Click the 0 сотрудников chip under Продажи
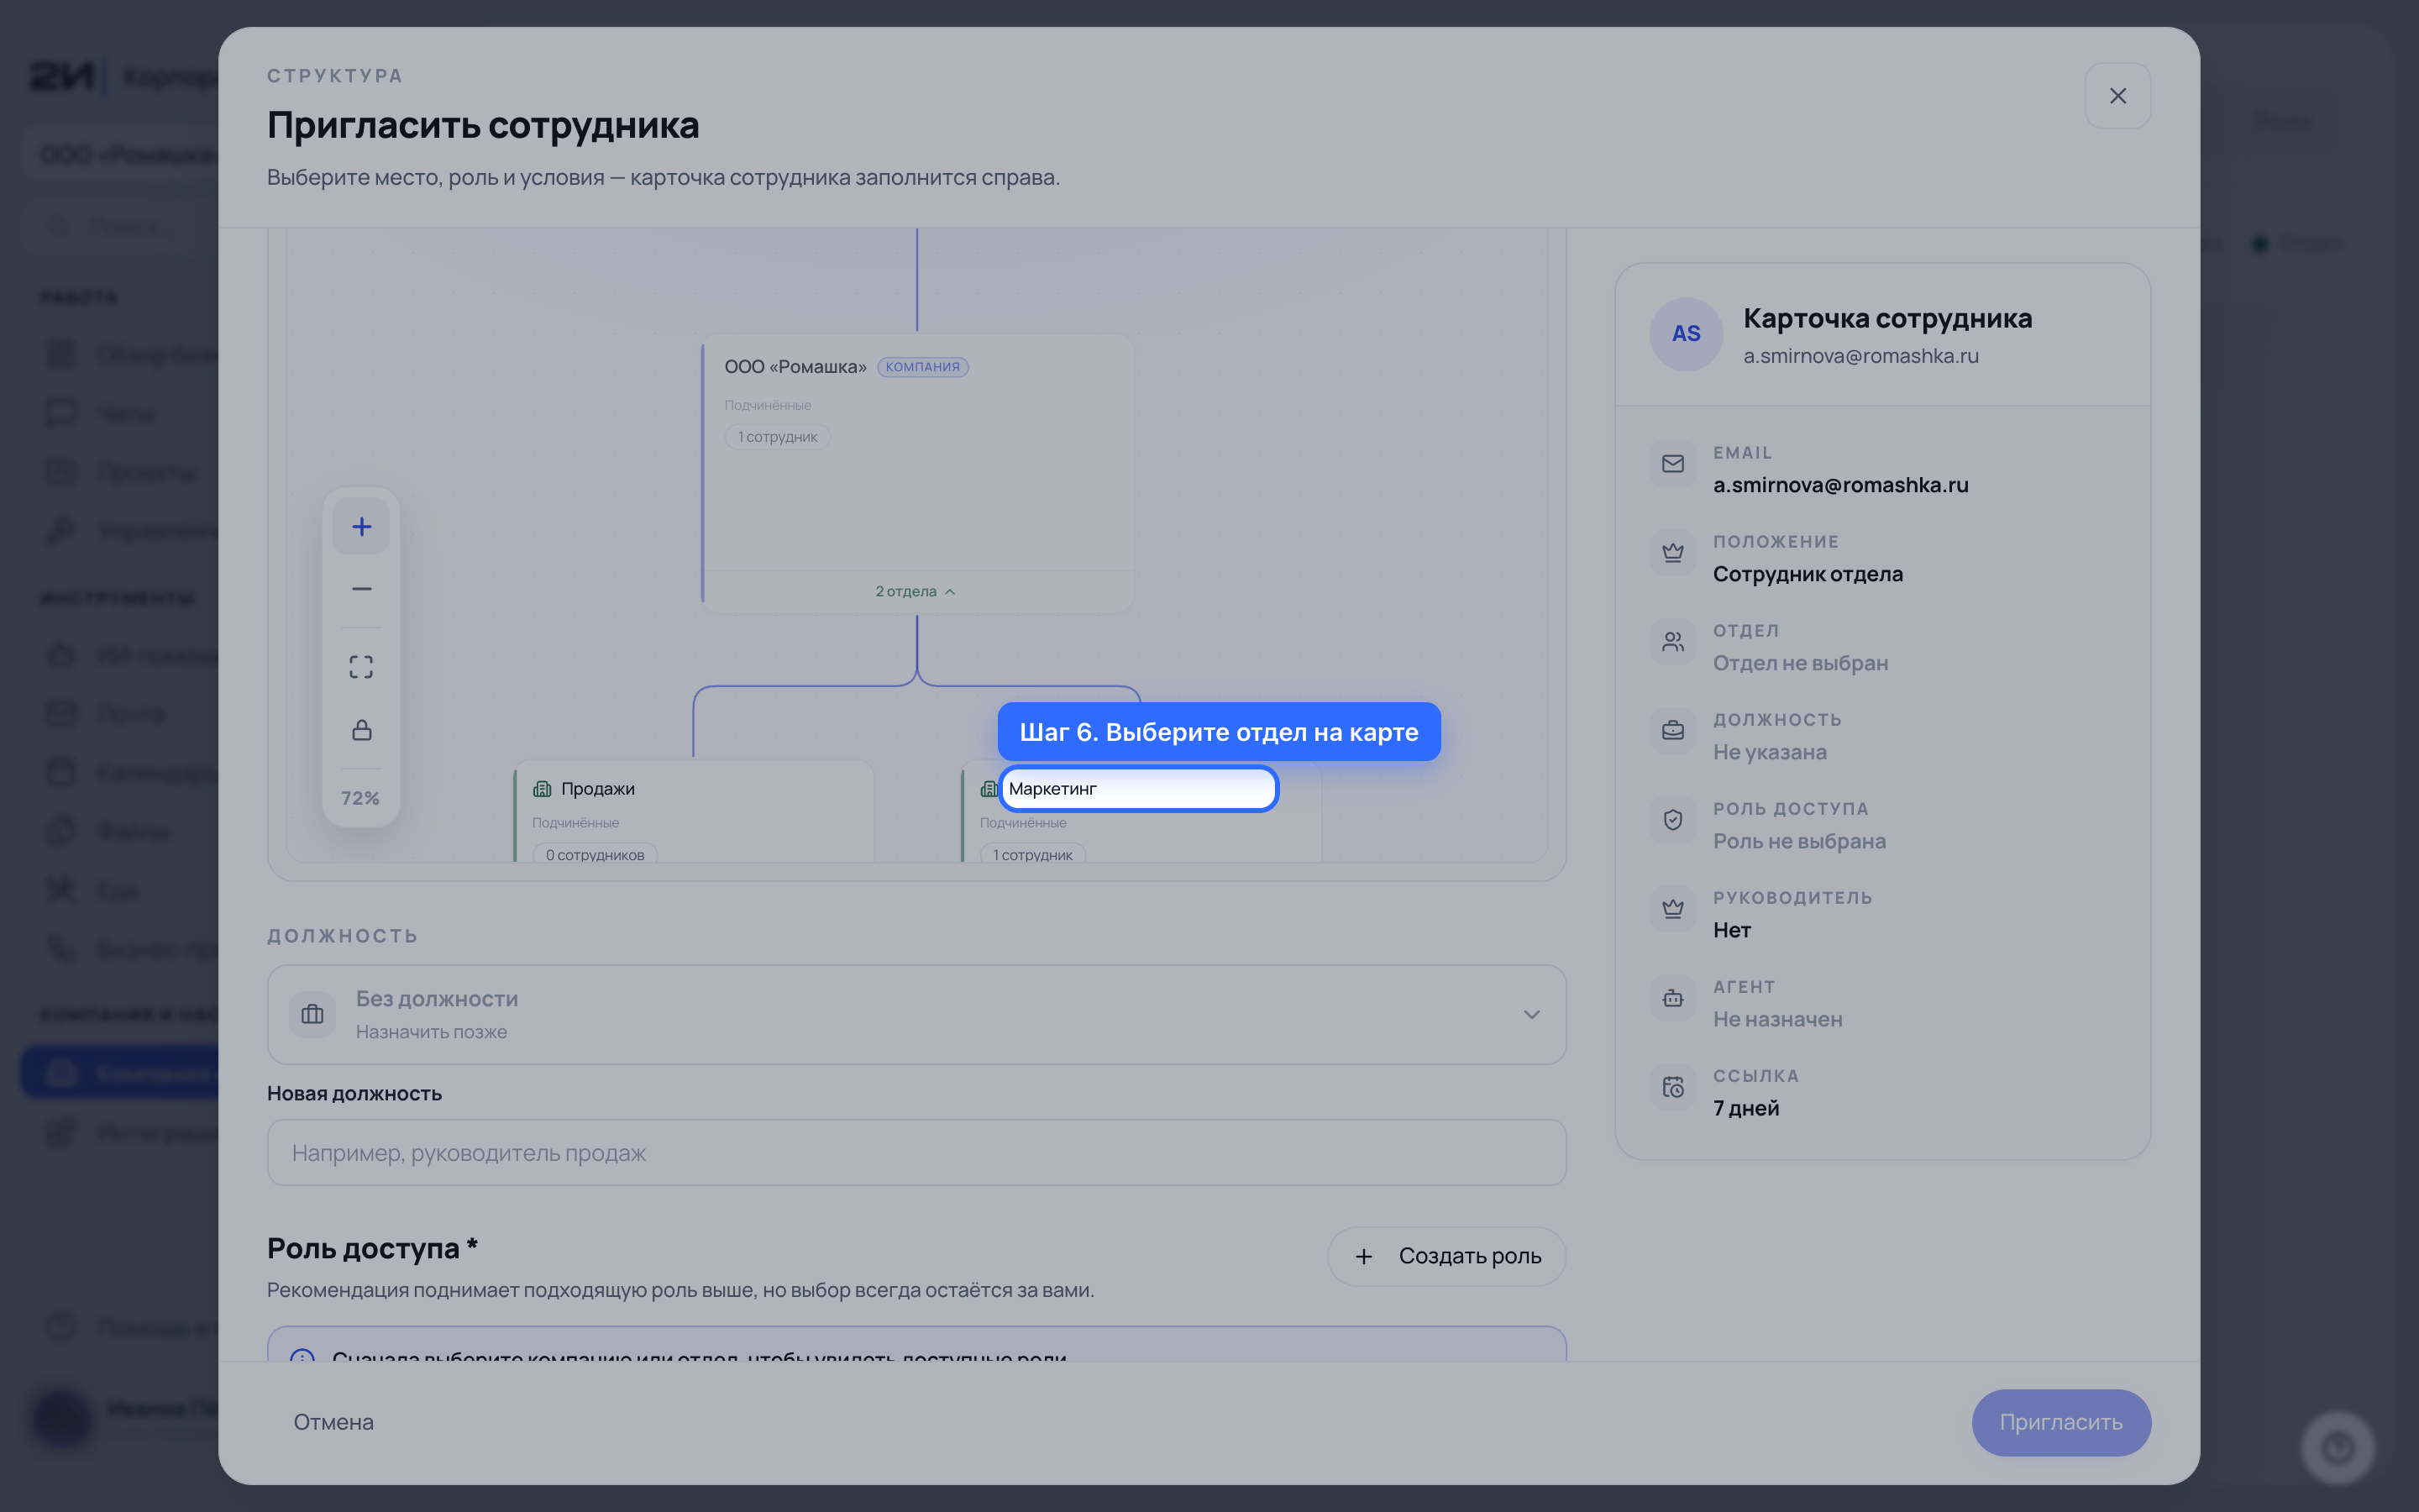Screen dimensions: 2419x1512 click(595, 854)
